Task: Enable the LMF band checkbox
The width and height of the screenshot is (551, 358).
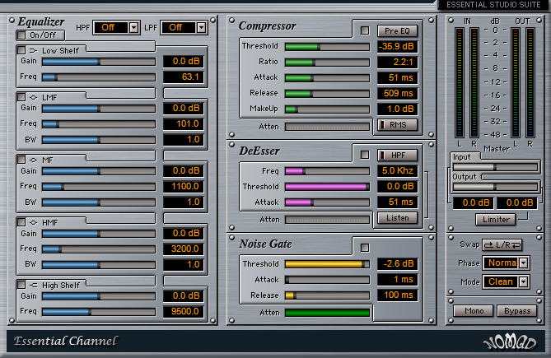Action: point(21,97)
